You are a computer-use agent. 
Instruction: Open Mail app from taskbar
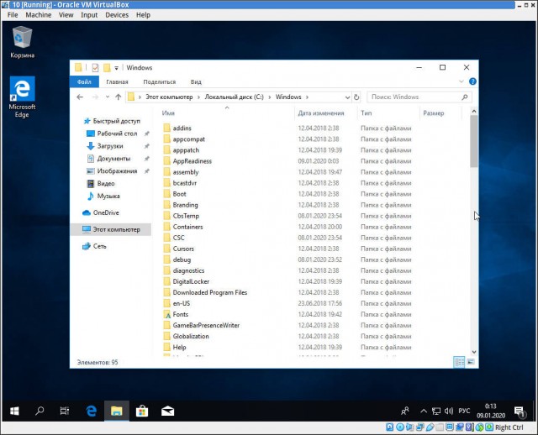167,411
